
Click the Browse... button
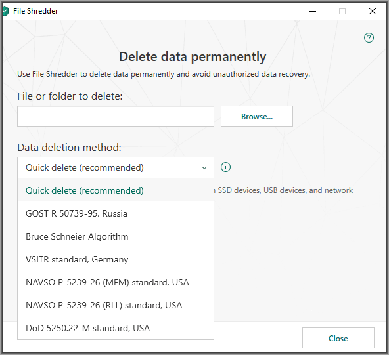[257, 116]
